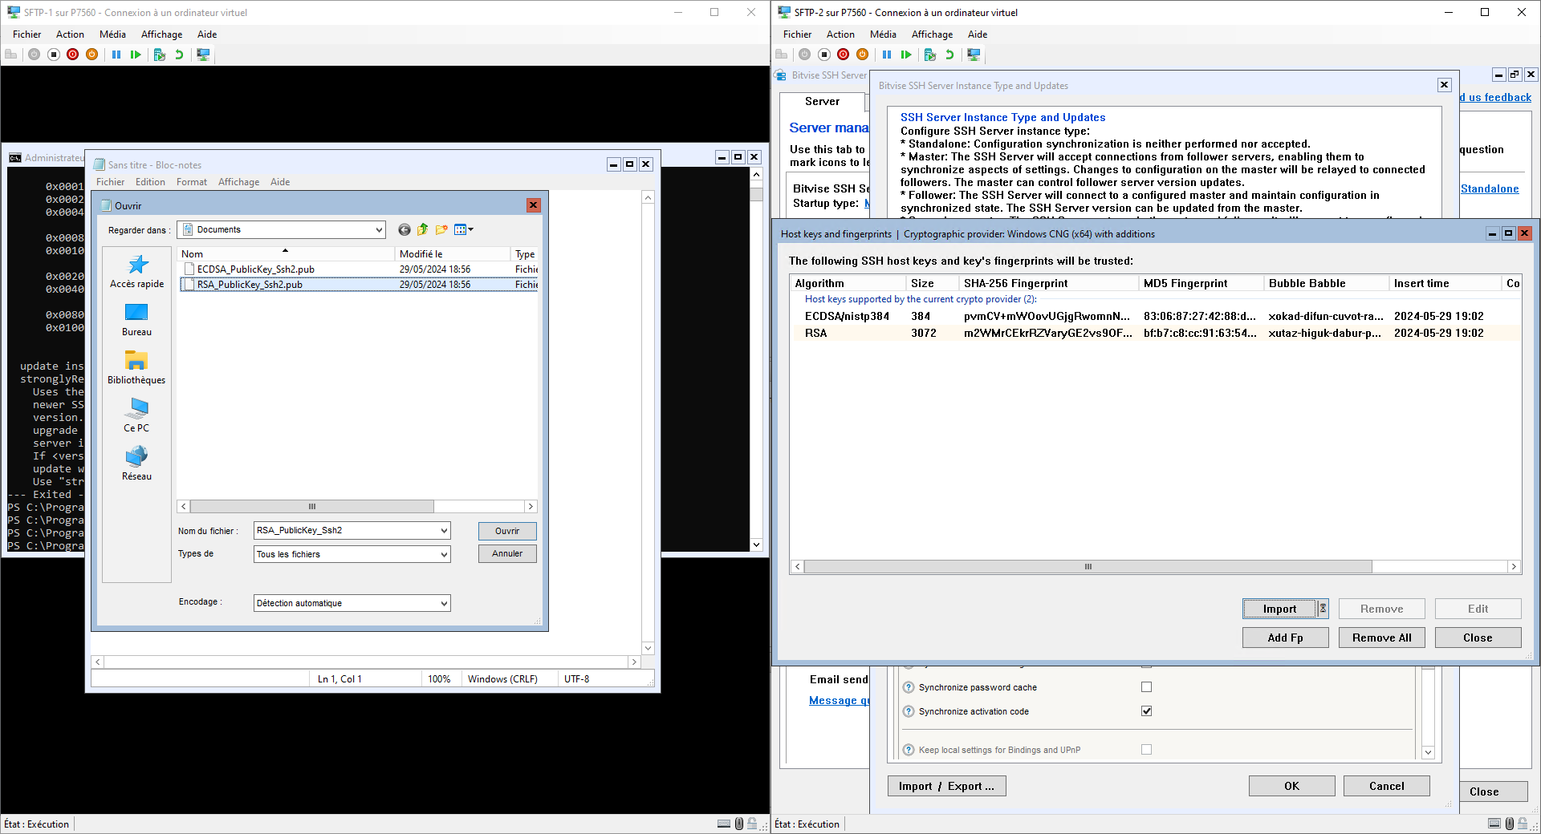The width and height of the screenshot is (1541, 834).
Task: Click the Ouvrir button in file dialog
Action: coord(507,531)
